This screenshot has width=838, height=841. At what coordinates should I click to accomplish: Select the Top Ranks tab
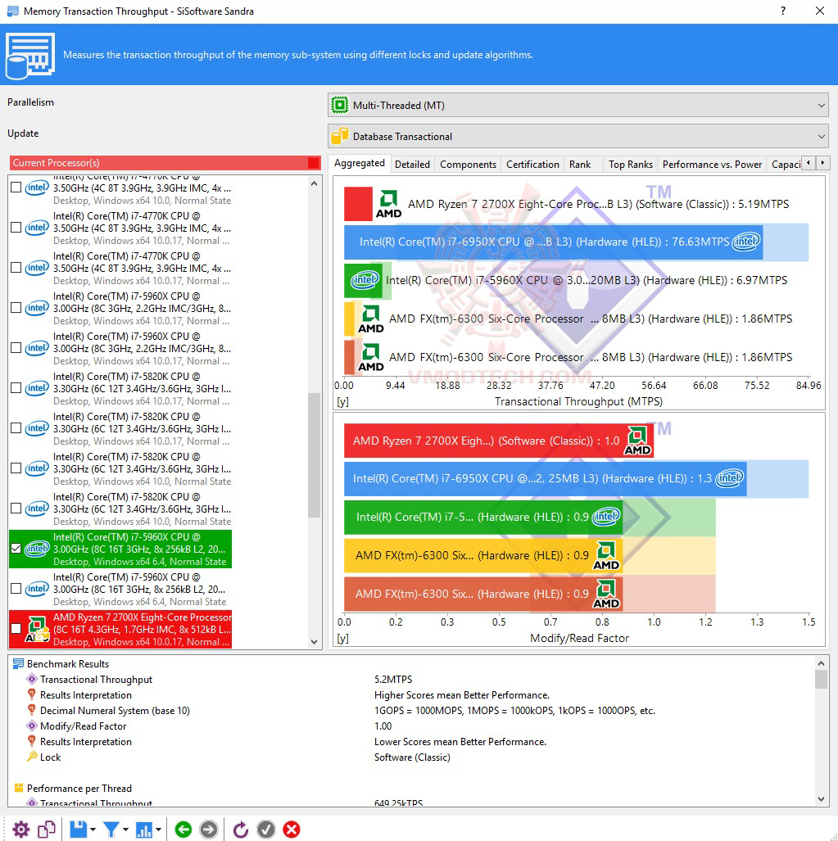point(631,164)
